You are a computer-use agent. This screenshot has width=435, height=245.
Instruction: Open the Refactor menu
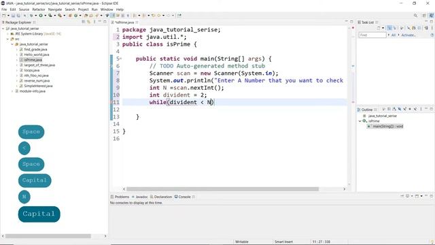coord(39,10)
